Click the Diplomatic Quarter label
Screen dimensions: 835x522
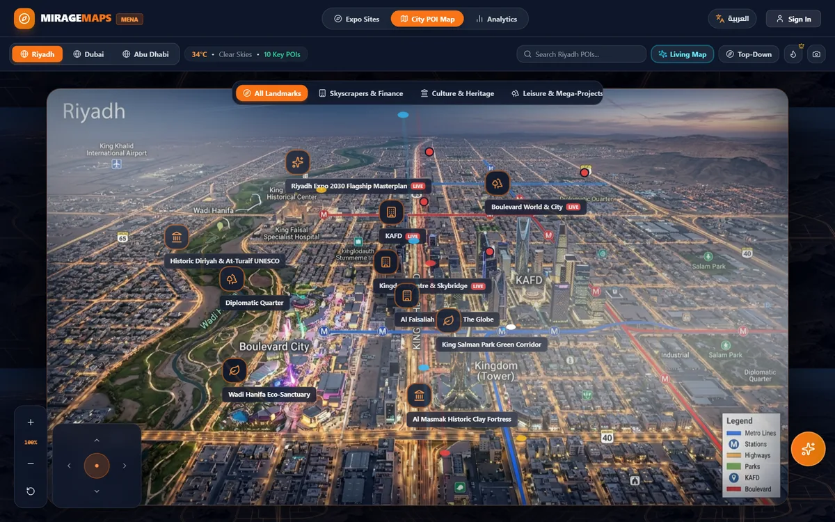pos(255,303)
